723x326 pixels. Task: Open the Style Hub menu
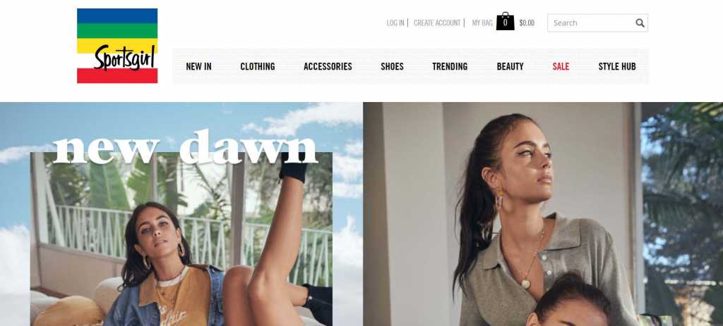[617, 67]
